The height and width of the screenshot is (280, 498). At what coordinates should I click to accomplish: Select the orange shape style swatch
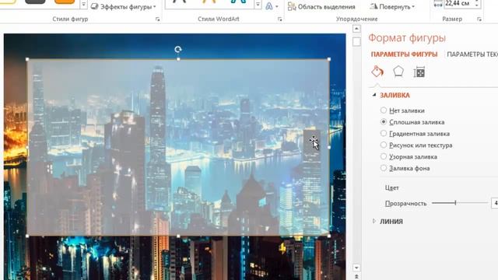point(65,2)
